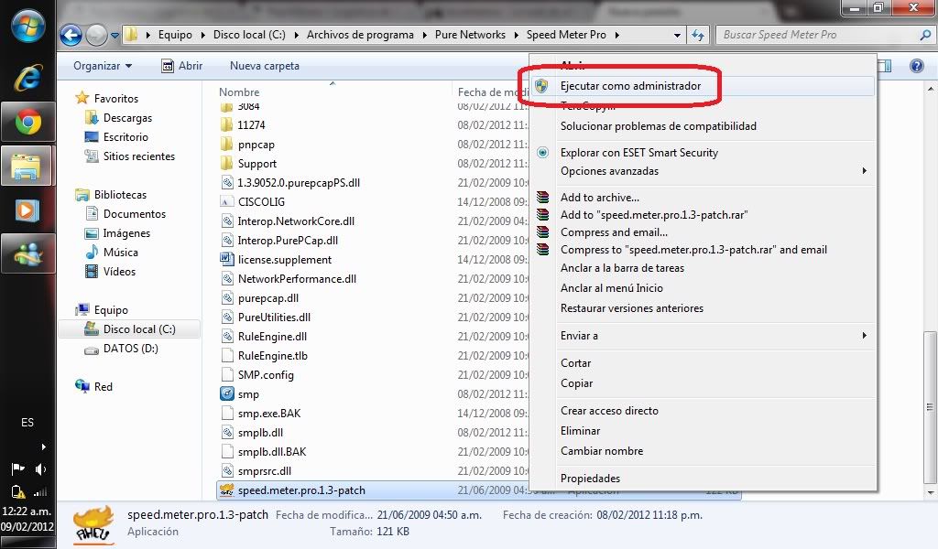Choose Add to "speed.meter.pro.1.3-patch.rar"
Image resolution: width=938 pixels, height=549 pixels.
coord(703,214)
